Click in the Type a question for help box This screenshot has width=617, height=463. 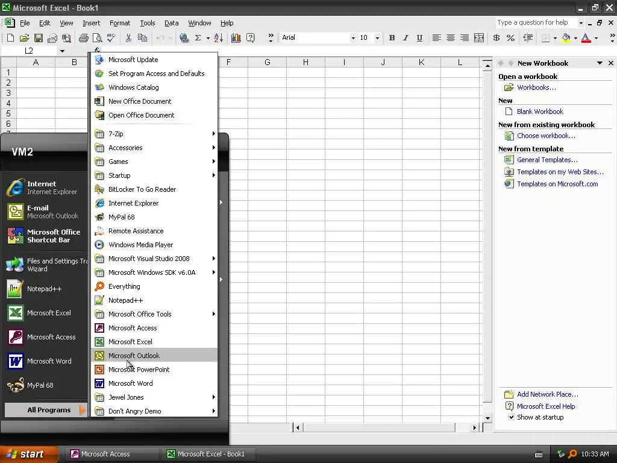pyautogui.click(x=536, y=22)
